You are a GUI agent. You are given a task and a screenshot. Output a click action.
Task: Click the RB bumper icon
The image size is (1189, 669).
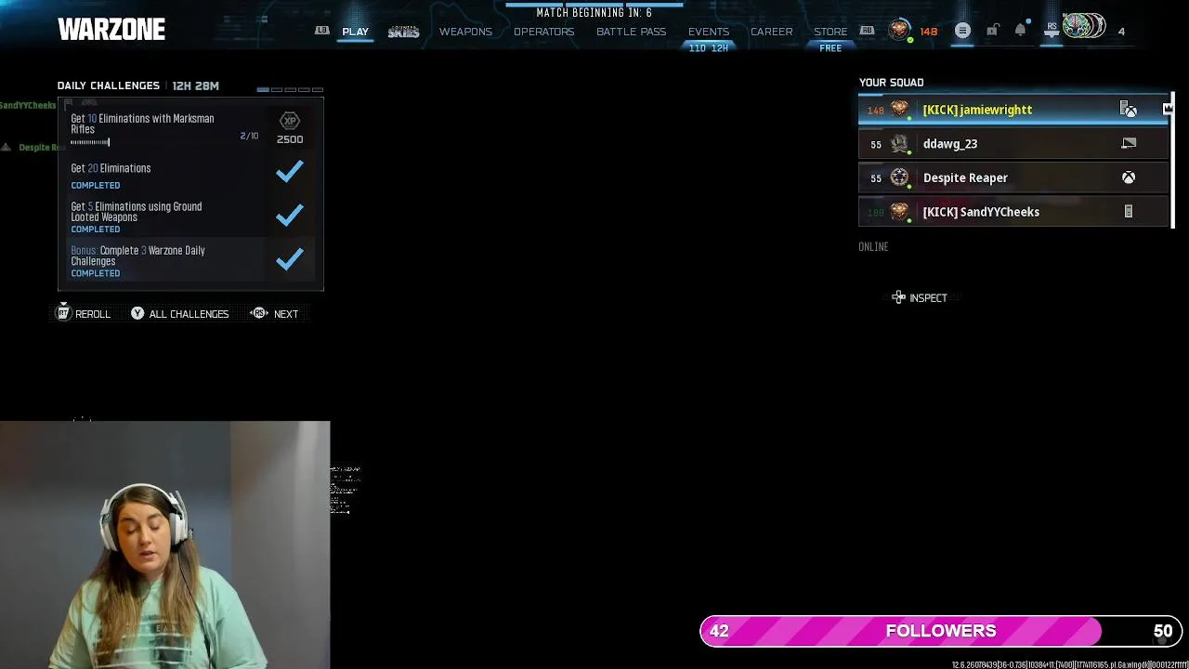tap(867, 31)
